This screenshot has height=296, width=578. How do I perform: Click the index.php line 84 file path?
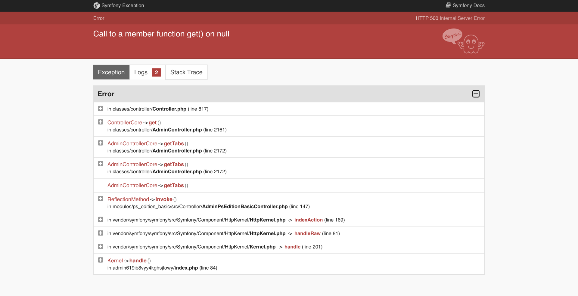(162, 268)
